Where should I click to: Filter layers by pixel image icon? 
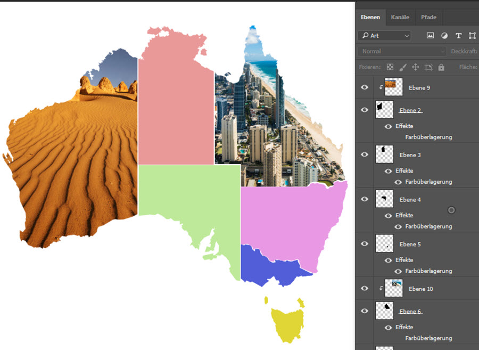coord(430,36)
